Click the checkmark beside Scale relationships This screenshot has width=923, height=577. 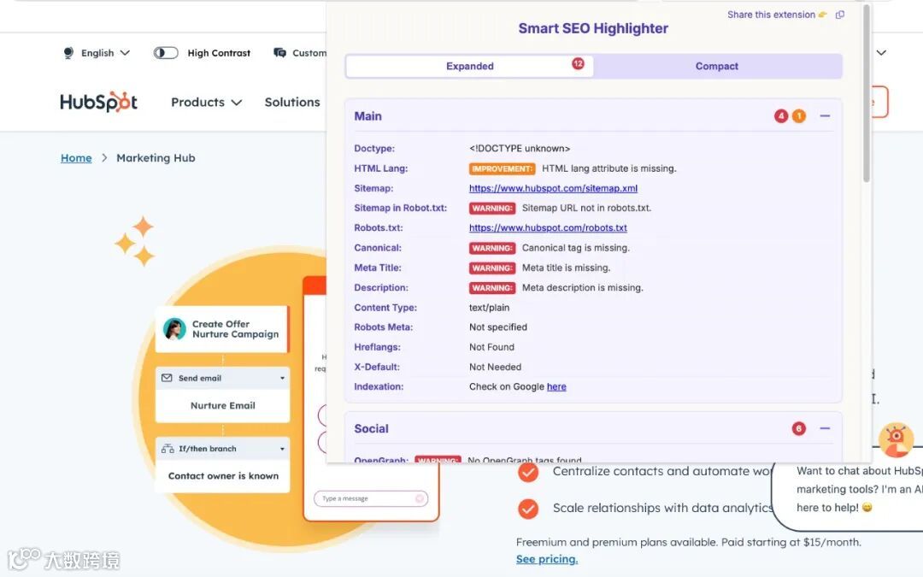point(528,509)
